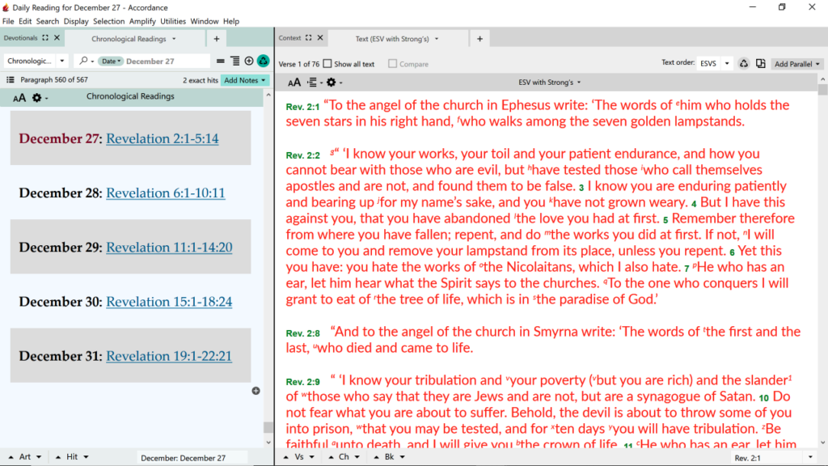Open the Revelation 2:1-5:14 reading link
Screen dimensions: 828x466
(x=162, y=138)
